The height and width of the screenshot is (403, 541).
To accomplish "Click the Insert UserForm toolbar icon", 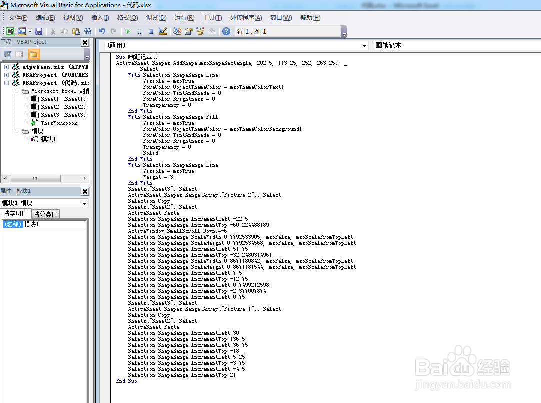I will coord(22,31).
